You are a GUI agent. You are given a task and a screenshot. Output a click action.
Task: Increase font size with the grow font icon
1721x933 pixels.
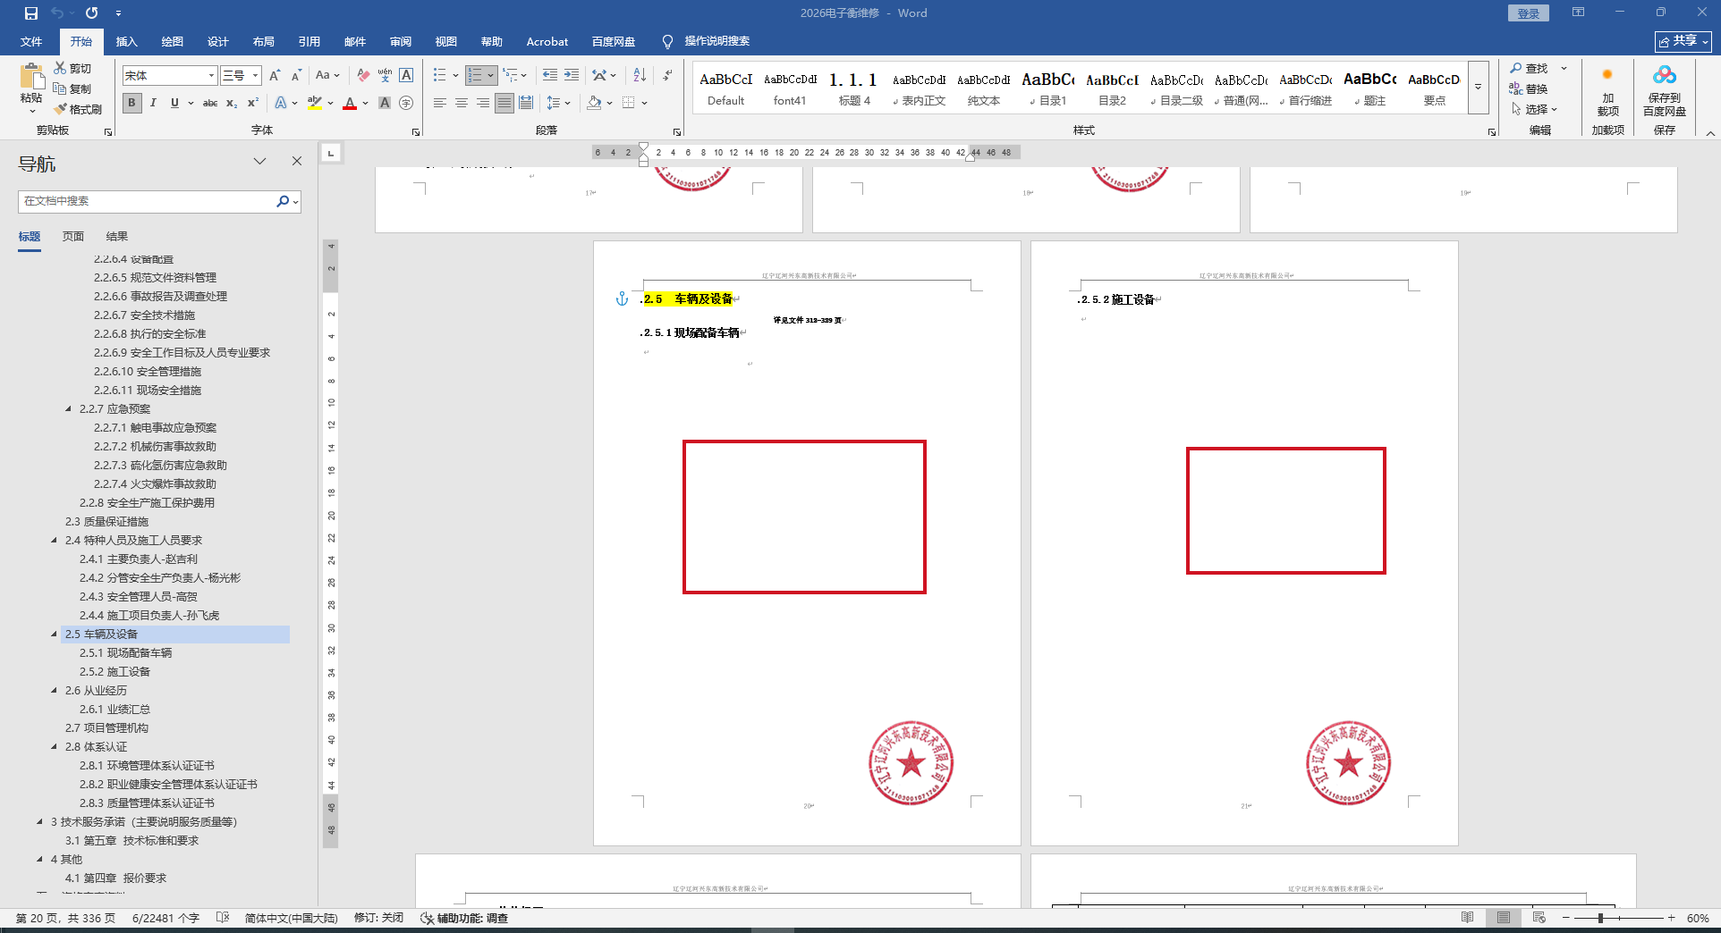click(275, 76)
